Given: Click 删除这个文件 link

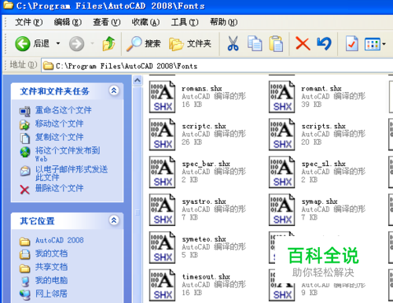Looking at the screenshot, I should tap(59, 188).
